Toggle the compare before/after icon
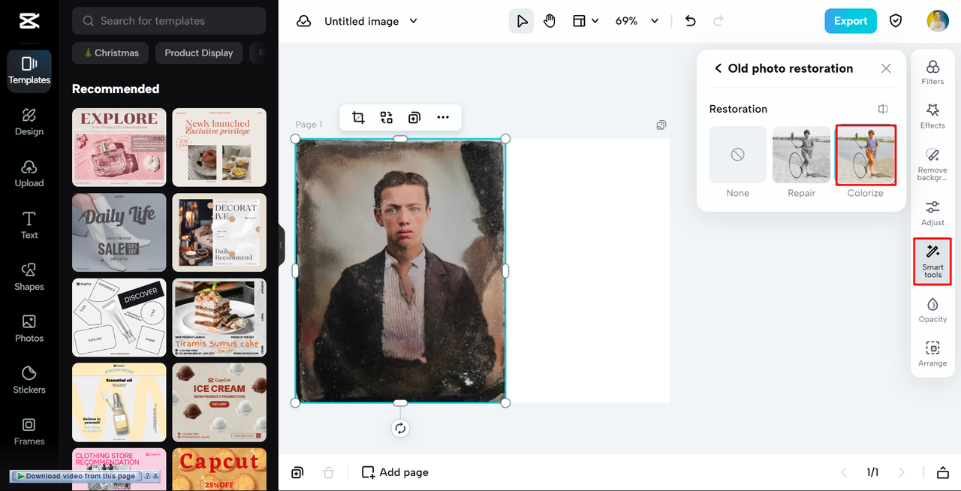961x491 pixels. click(x=884, y=109)
